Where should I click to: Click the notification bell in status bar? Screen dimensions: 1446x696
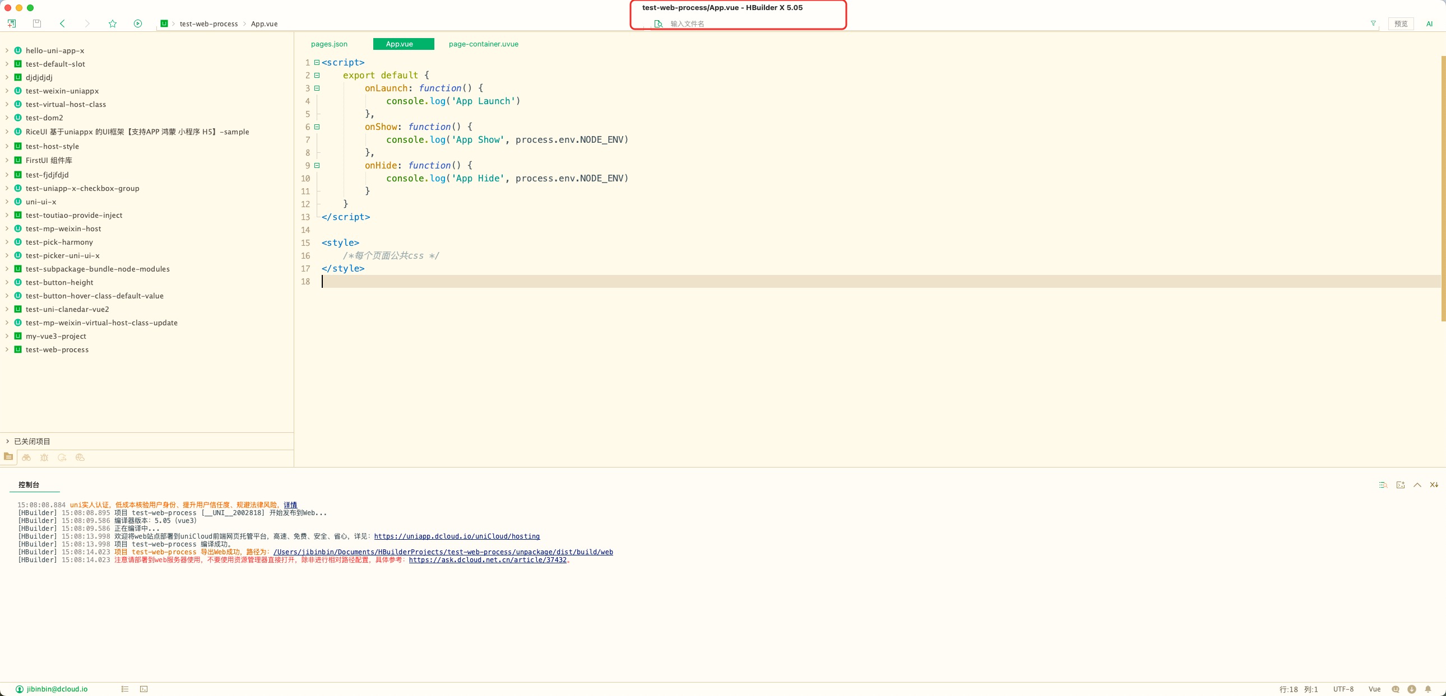click(x=1428, y=689)
